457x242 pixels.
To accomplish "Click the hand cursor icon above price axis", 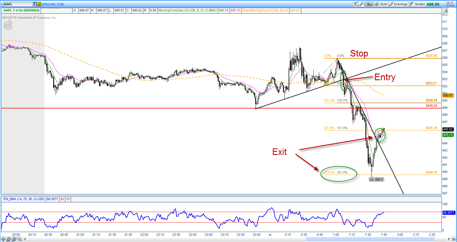I will (446, 11).
